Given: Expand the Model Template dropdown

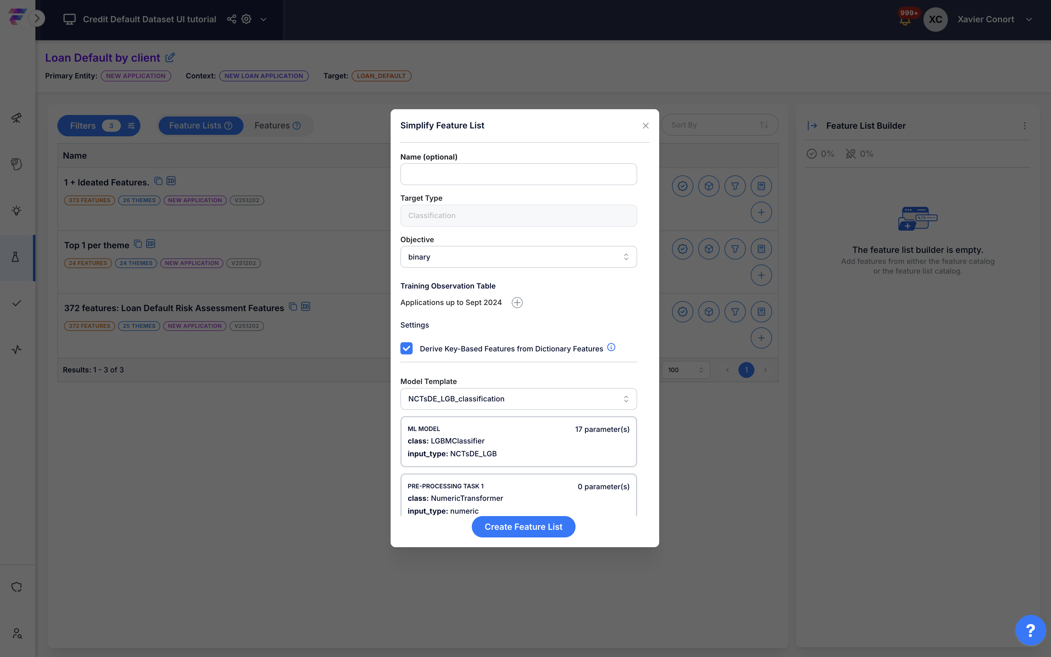Looking at the screenshot, I should [518, 399].
